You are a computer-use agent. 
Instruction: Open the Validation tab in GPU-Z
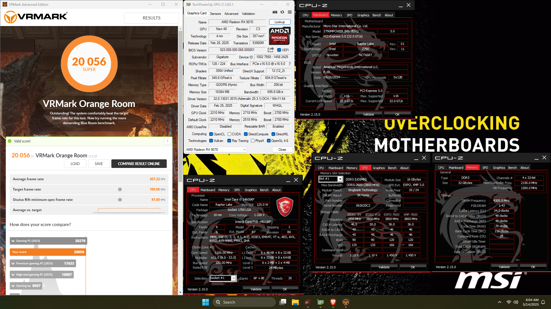[x=248, y=14]
